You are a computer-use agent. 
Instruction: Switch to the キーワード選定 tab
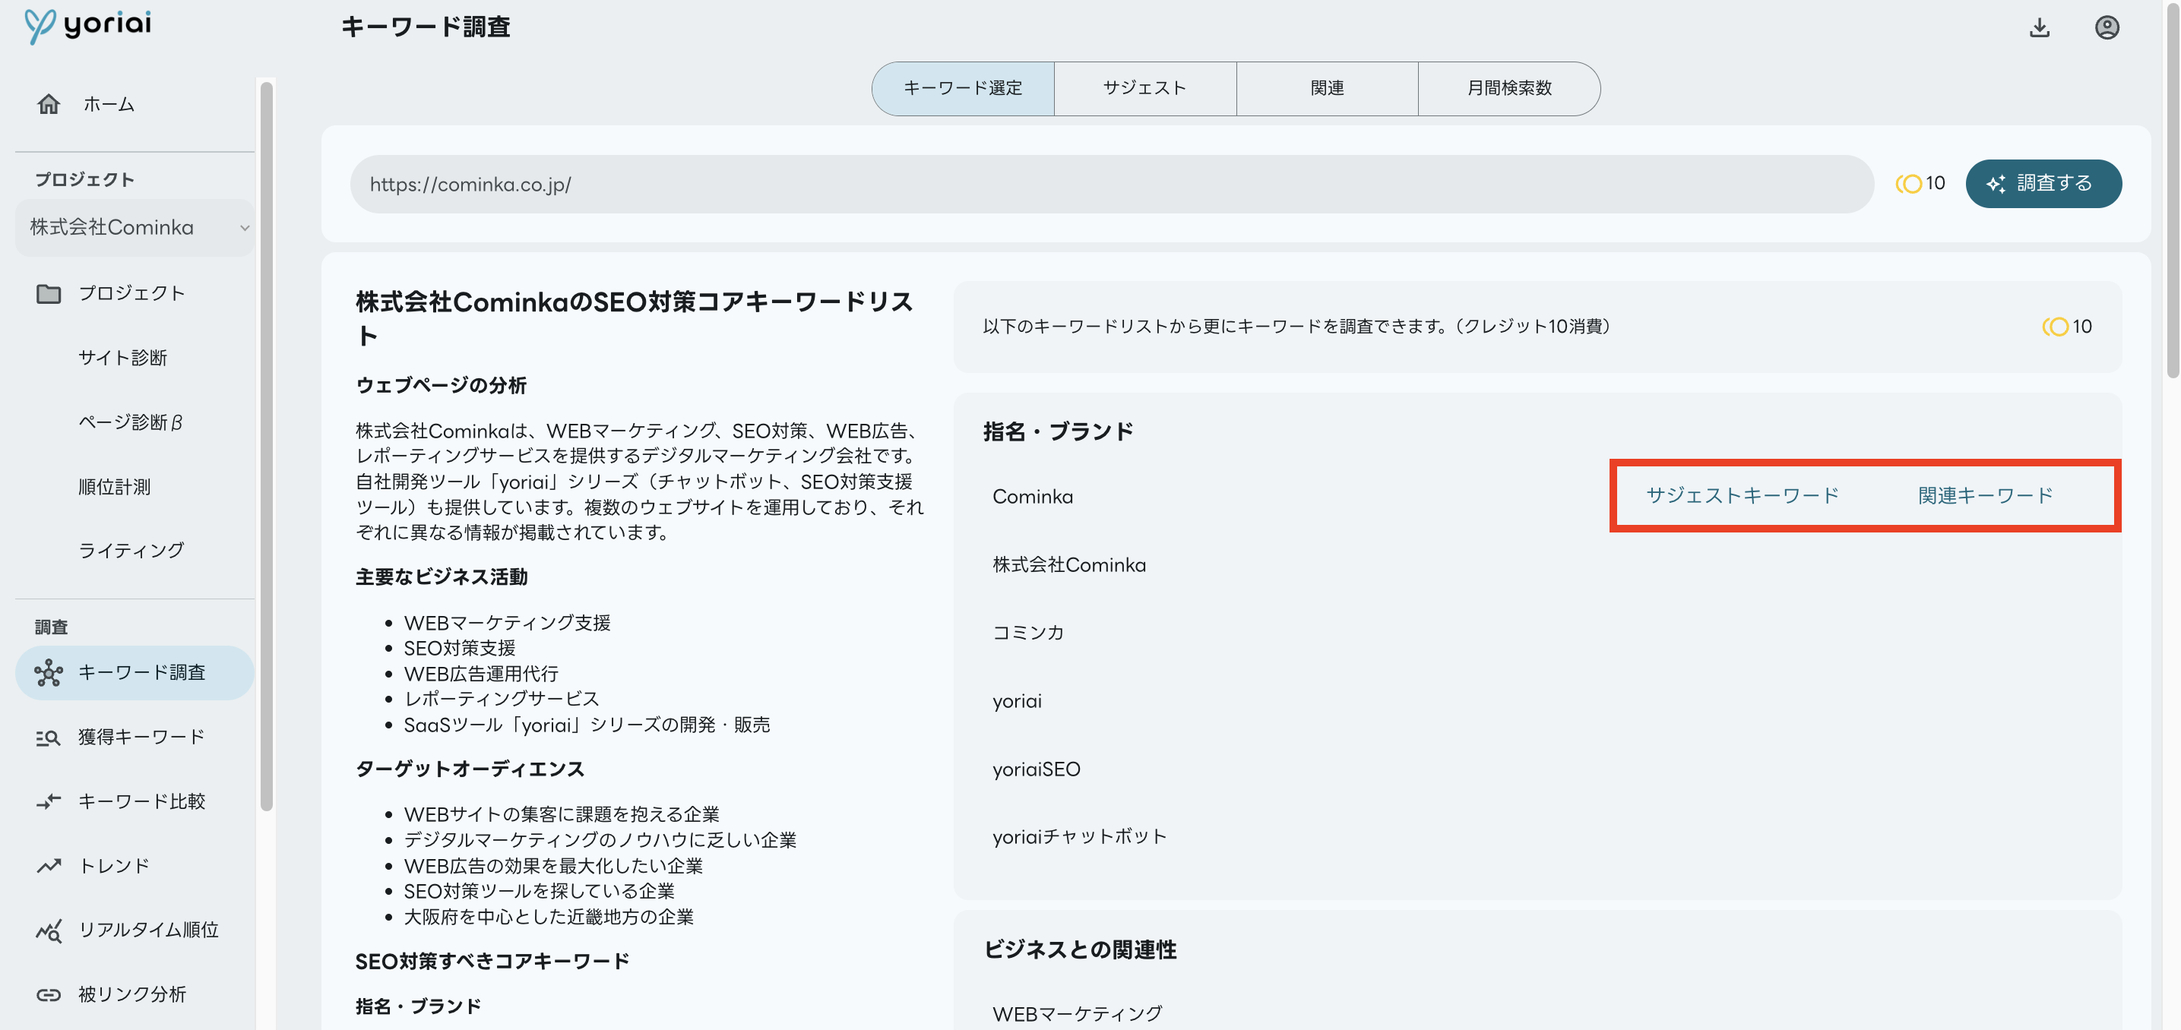(963, 88)
